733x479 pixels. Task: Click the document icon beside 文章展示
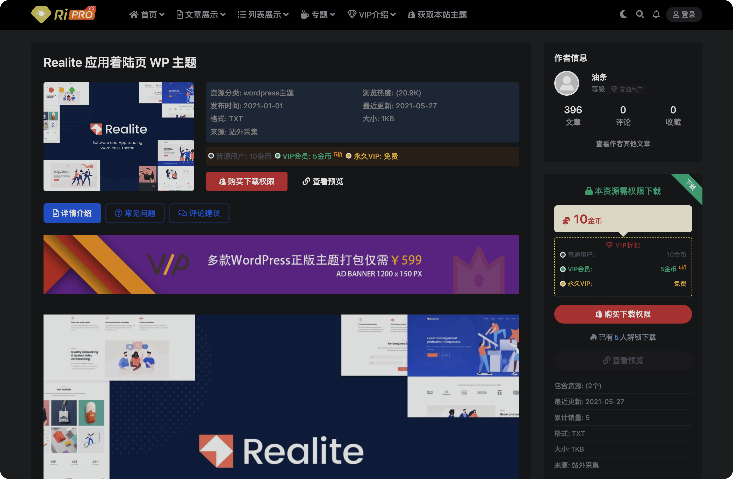(x=179, y=14)
